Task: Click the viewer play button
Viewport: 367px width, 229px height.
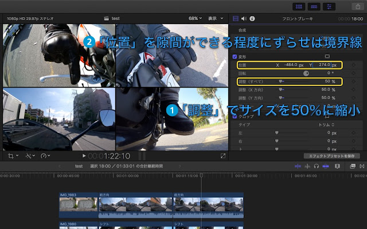Action: [x=84, y=156]
